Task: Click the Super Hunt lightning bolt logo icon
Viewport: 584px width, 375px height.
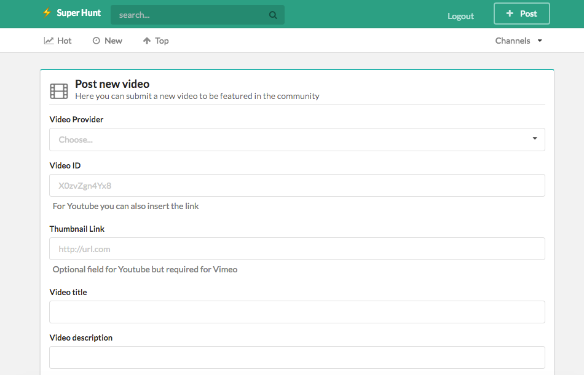Action: (47, 13)
